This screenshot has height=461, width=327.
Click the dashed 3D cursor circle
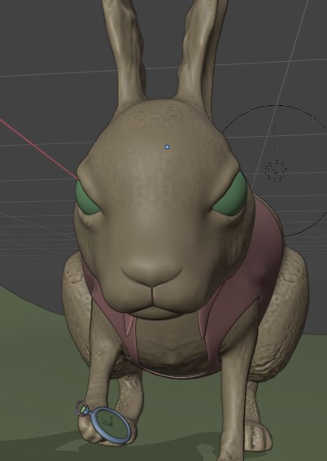tap(275, 170)
